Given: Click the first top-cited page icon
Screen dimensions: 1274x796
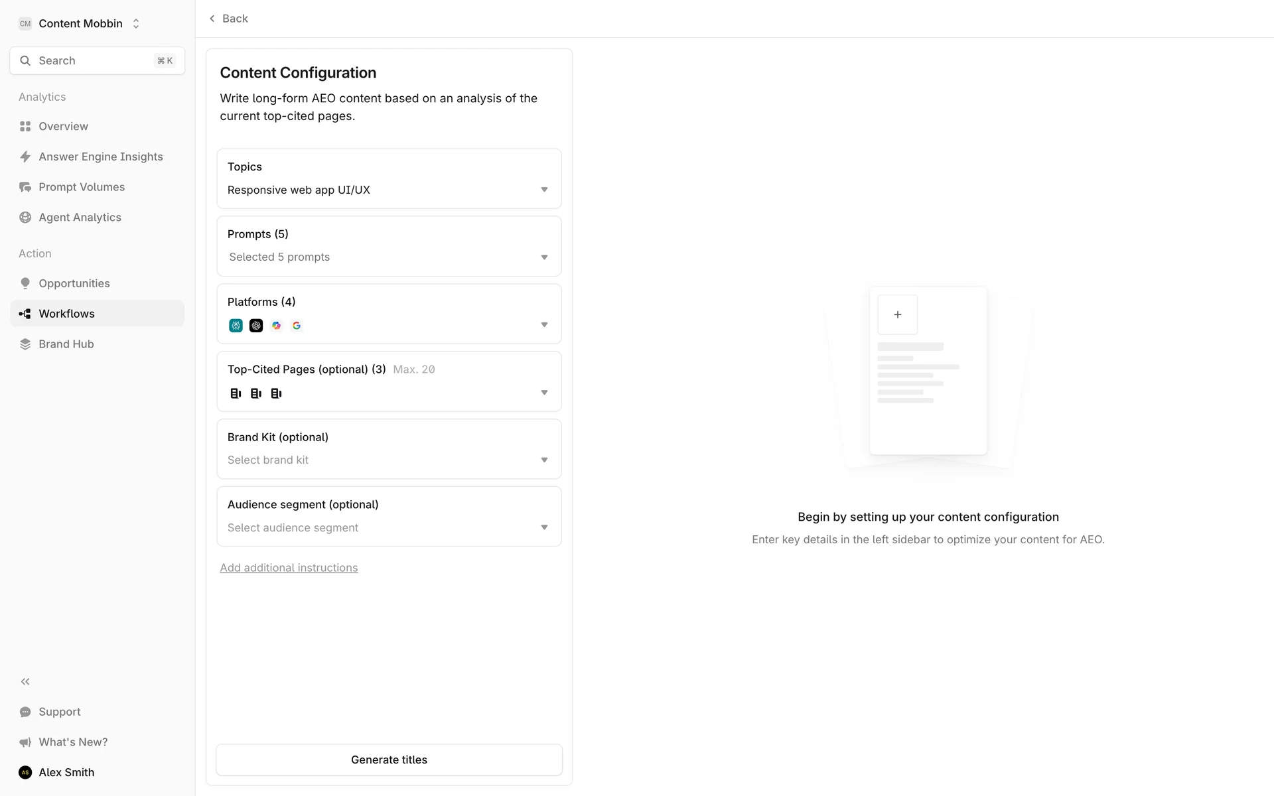Looking at the screenshot, I should 236,393.
